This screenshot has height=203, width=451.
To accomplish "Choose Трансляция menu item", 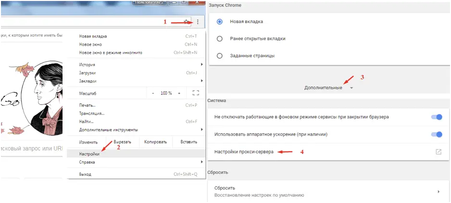I will point(137,114).
